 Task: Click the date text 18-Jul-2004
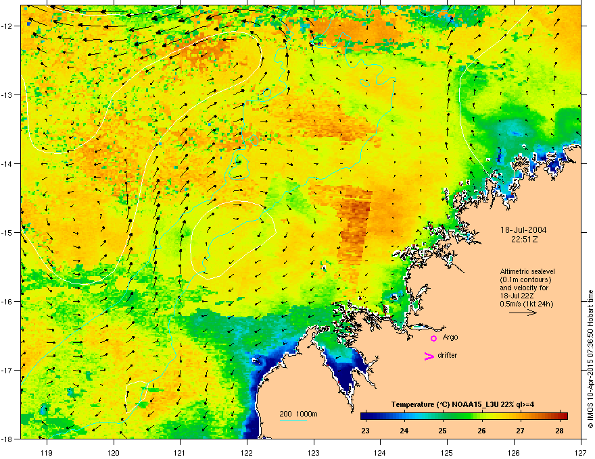pyautogui.click(x=523, y=230)
